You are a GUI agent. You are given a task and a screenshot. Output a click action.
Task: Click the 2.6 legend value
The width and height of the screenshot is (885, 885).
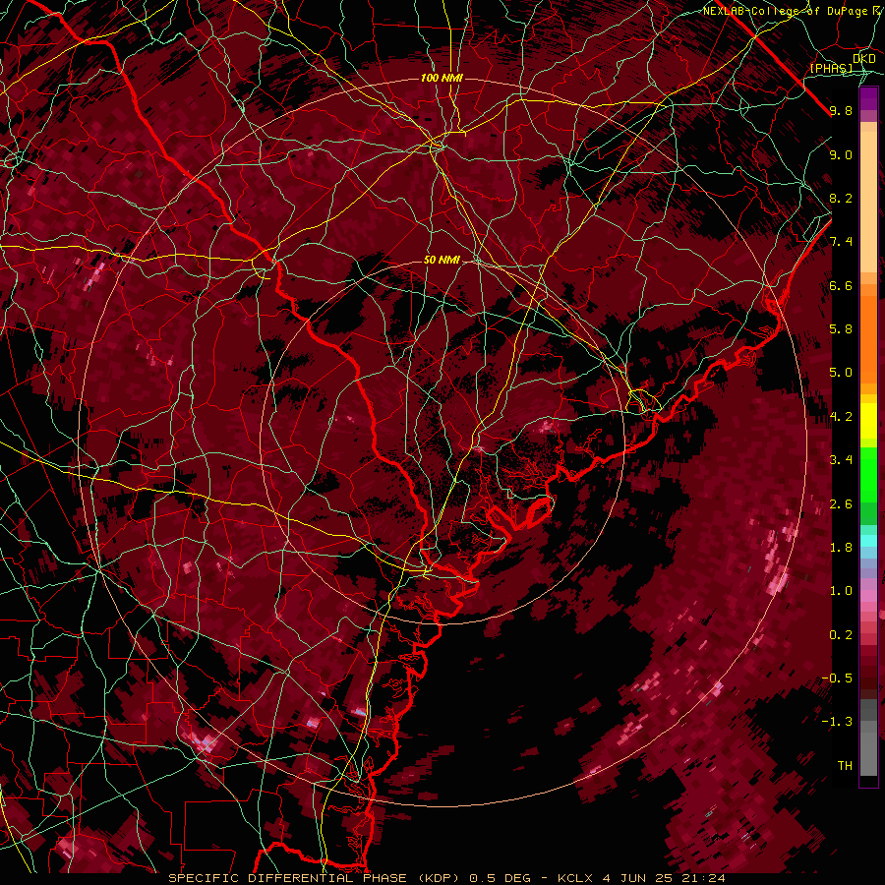(841, 504)
